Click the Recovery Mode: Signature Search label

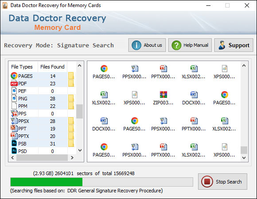point(59,45)
